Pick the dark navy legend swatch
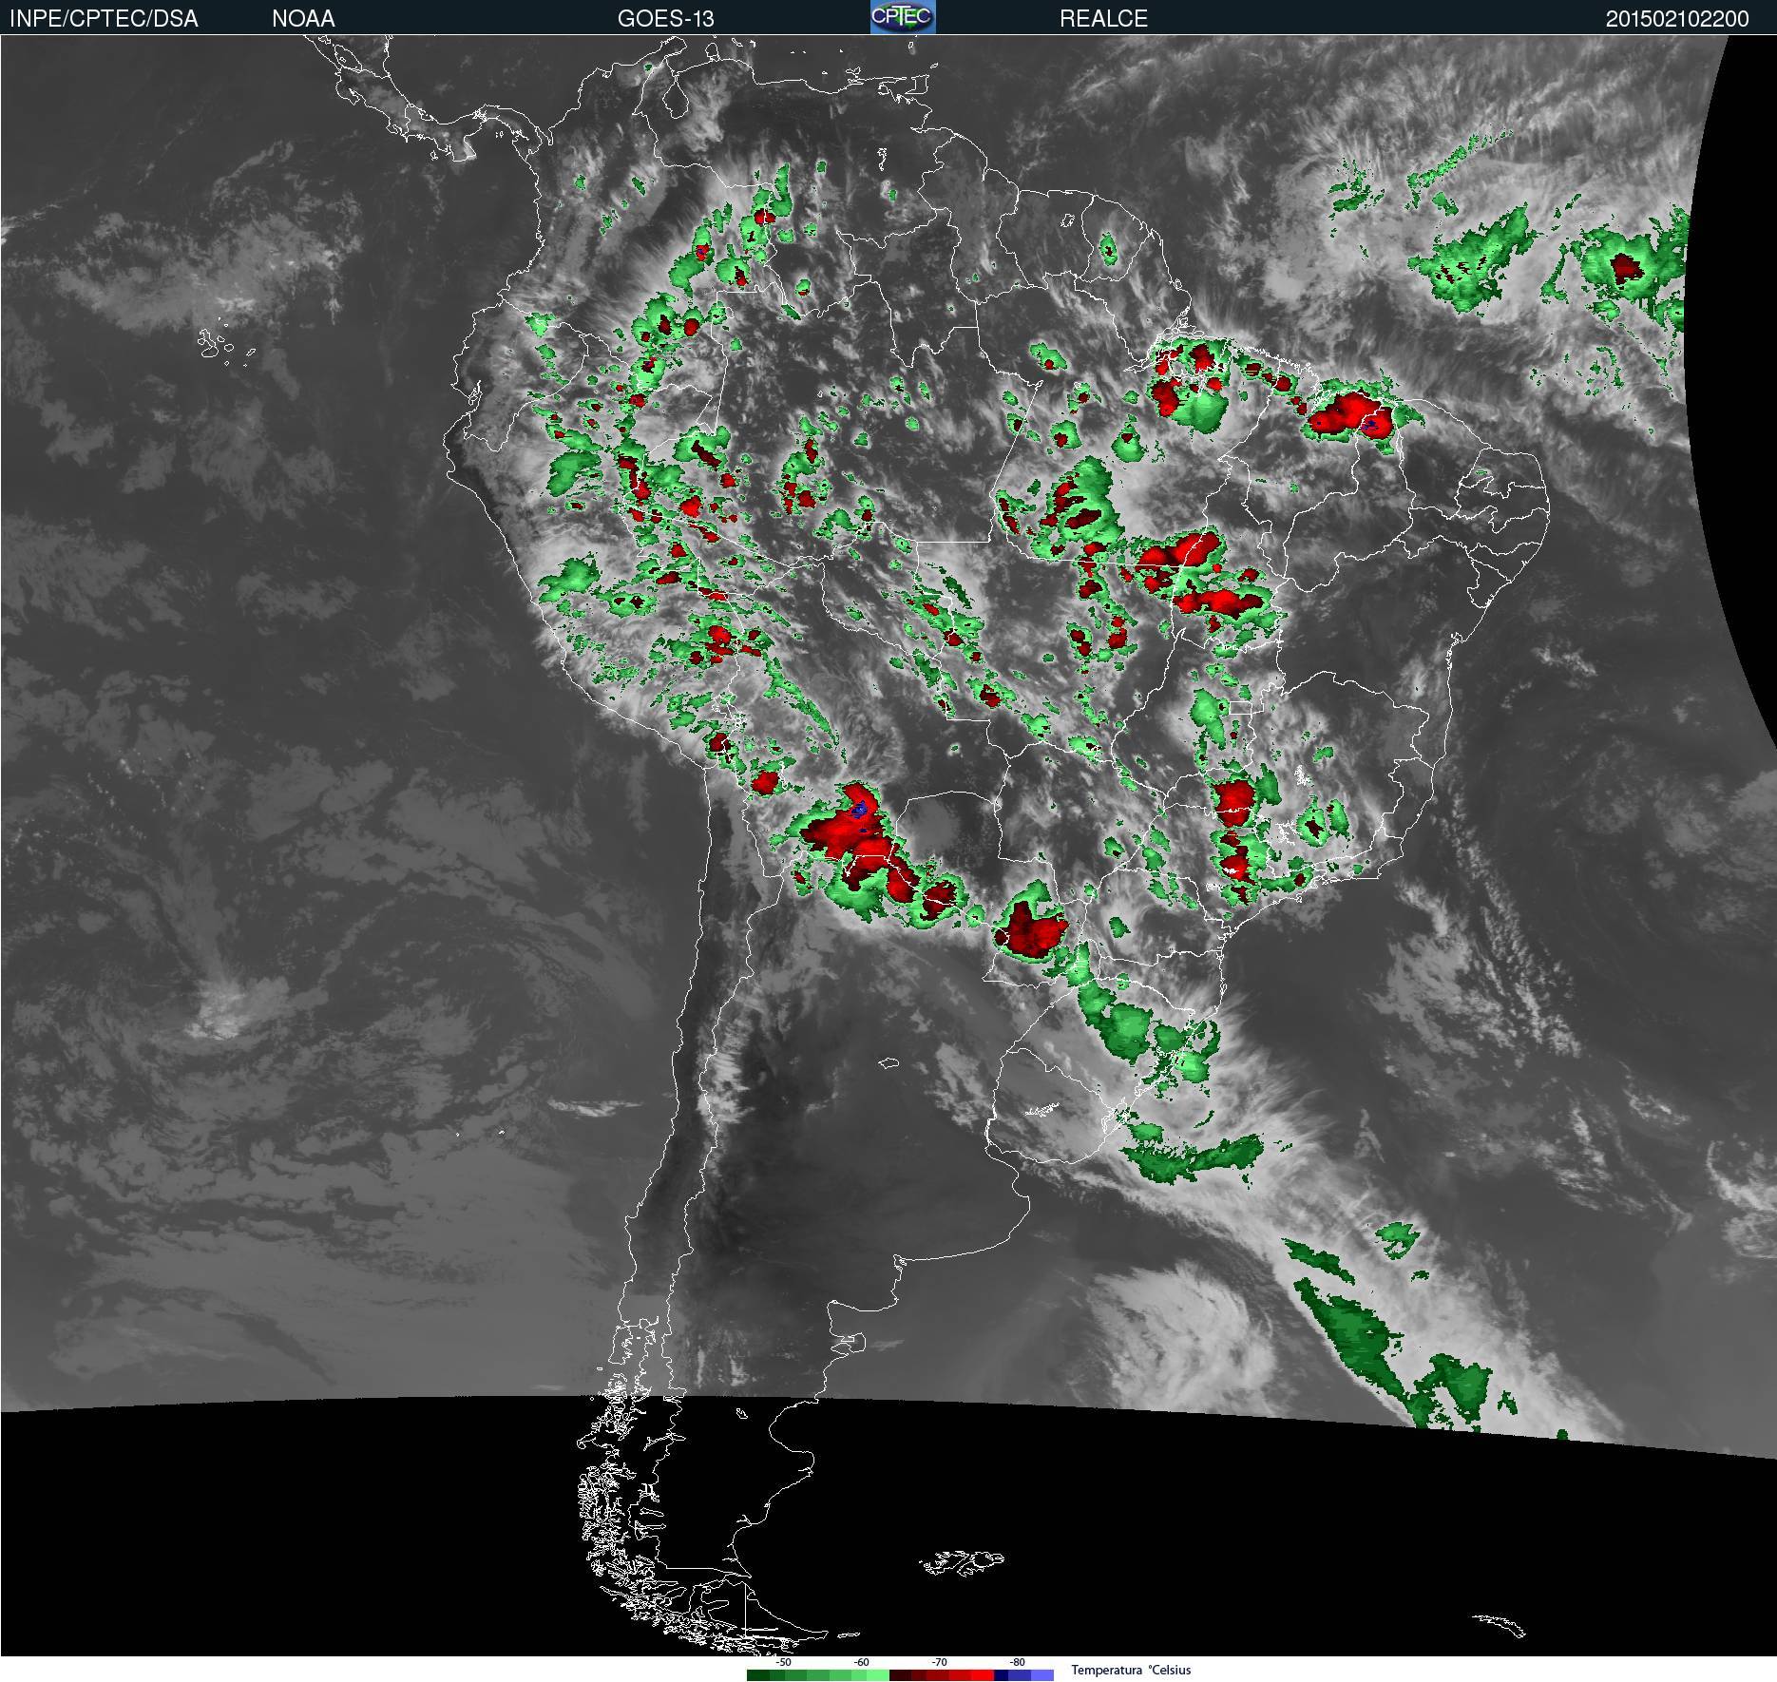 pyautogui.click(x=1001, y=1675)
